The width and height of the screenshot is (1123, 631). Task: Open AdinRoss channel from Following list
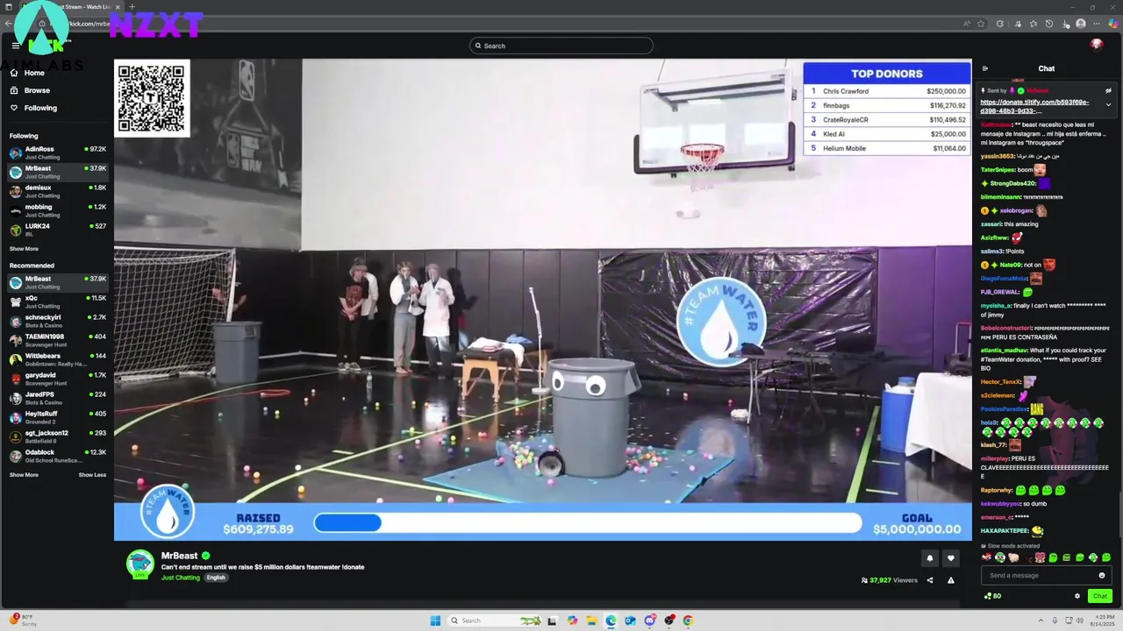pyautogui.click(x=57, y=152)
